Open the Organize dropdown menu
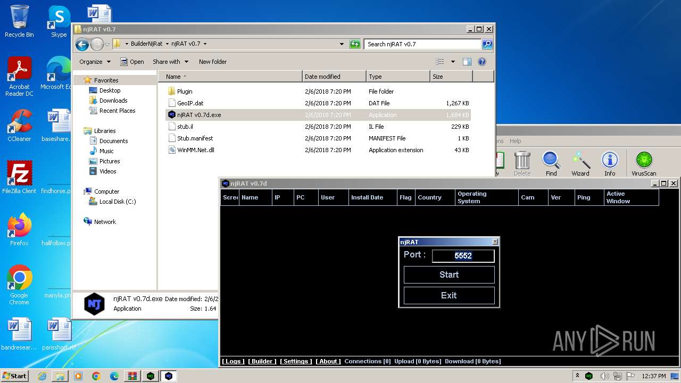Viewport: 681px width, 383px height. pyautogui.click(x=95, y=62)
